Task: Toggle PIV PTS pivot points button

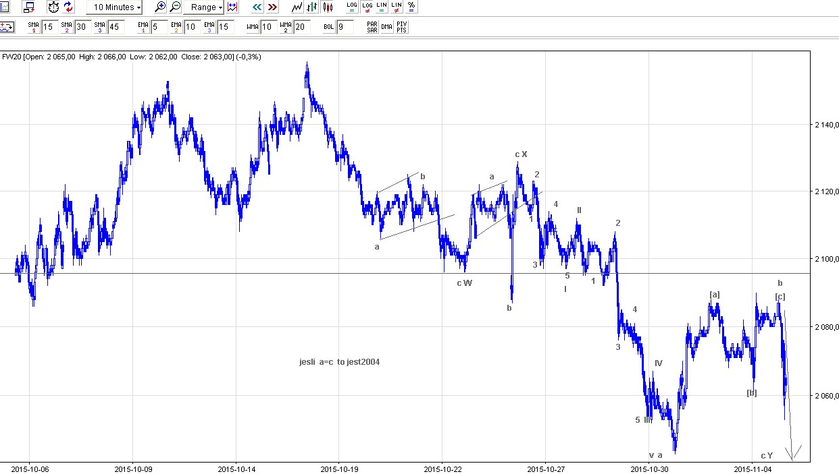Action: (x=402, y=27)
